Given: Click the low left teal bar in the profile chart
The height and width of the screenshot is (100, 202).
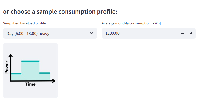Looking at the screenshot, I should (16, 74).
